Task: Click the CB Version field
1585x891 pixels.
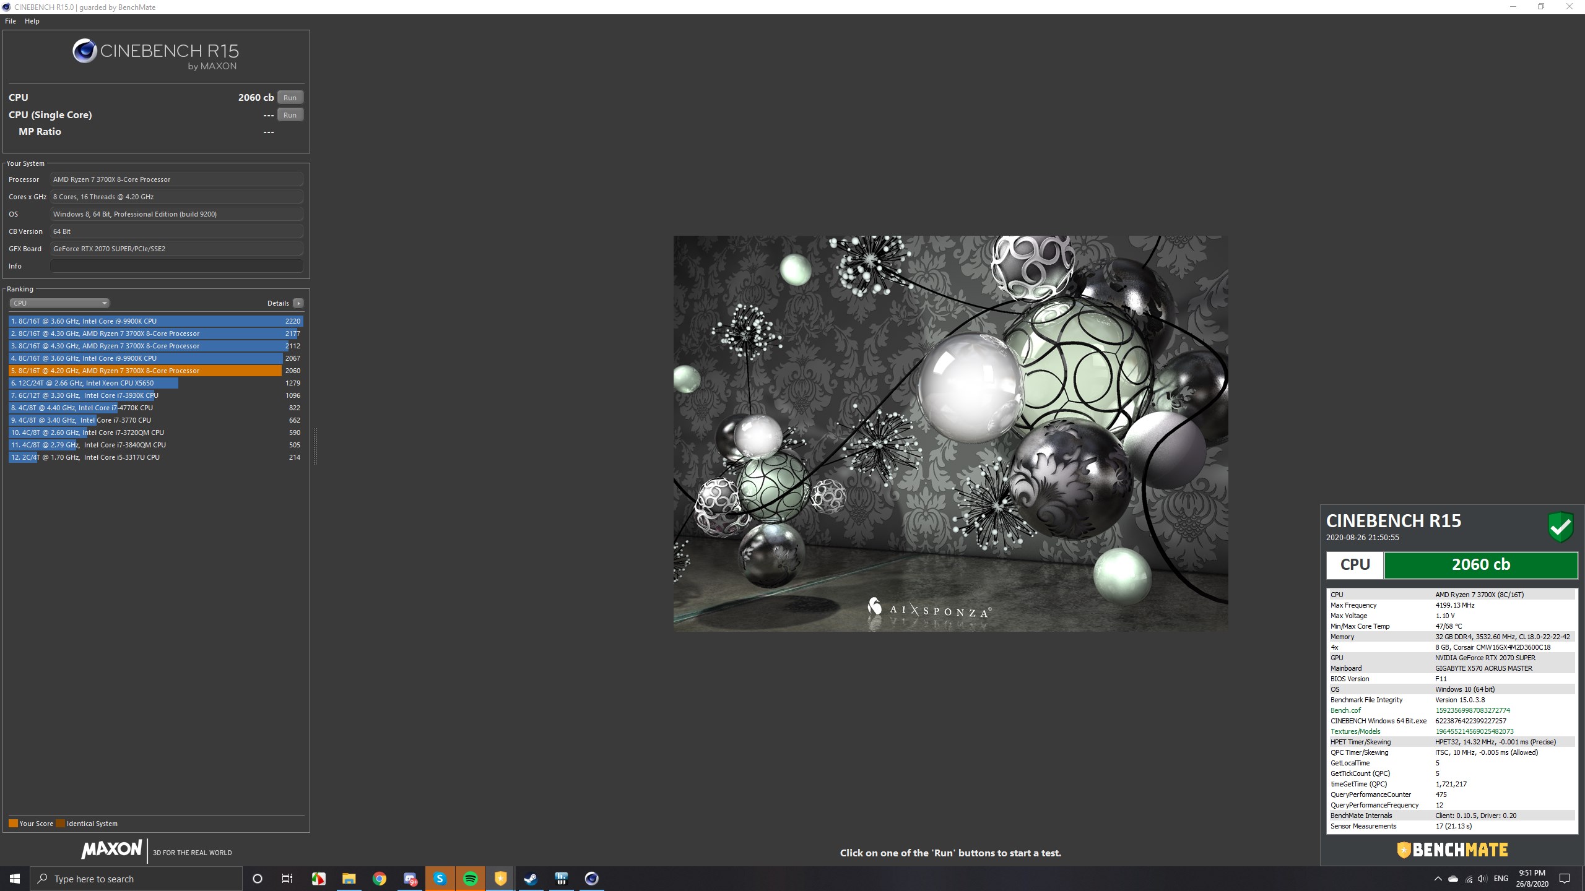Action: [x=176, y=231]
